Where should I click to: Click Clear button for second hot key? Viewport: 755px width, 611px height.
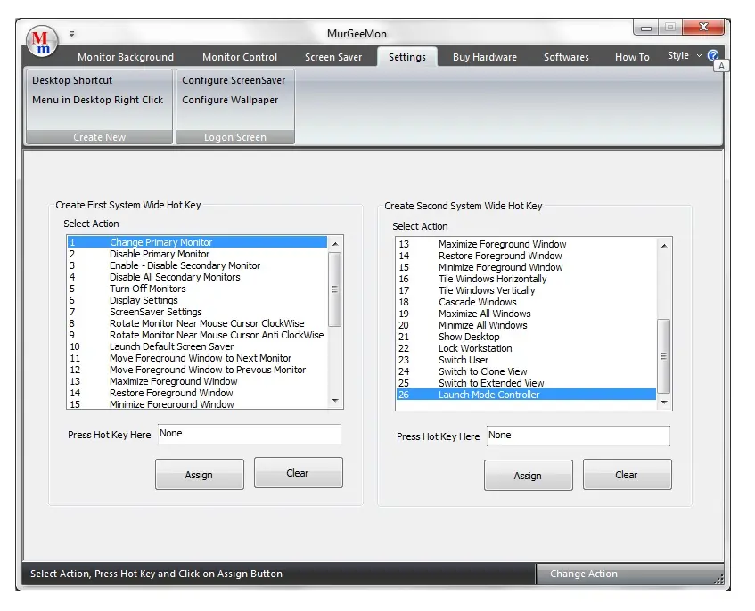627,475
